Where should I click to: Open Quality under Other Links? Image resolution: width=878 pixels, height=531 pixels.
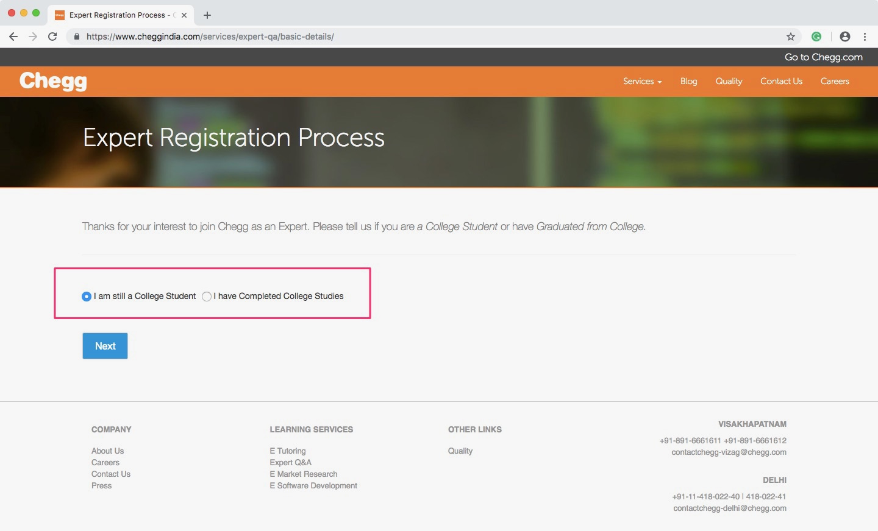[x=460, y=451]
